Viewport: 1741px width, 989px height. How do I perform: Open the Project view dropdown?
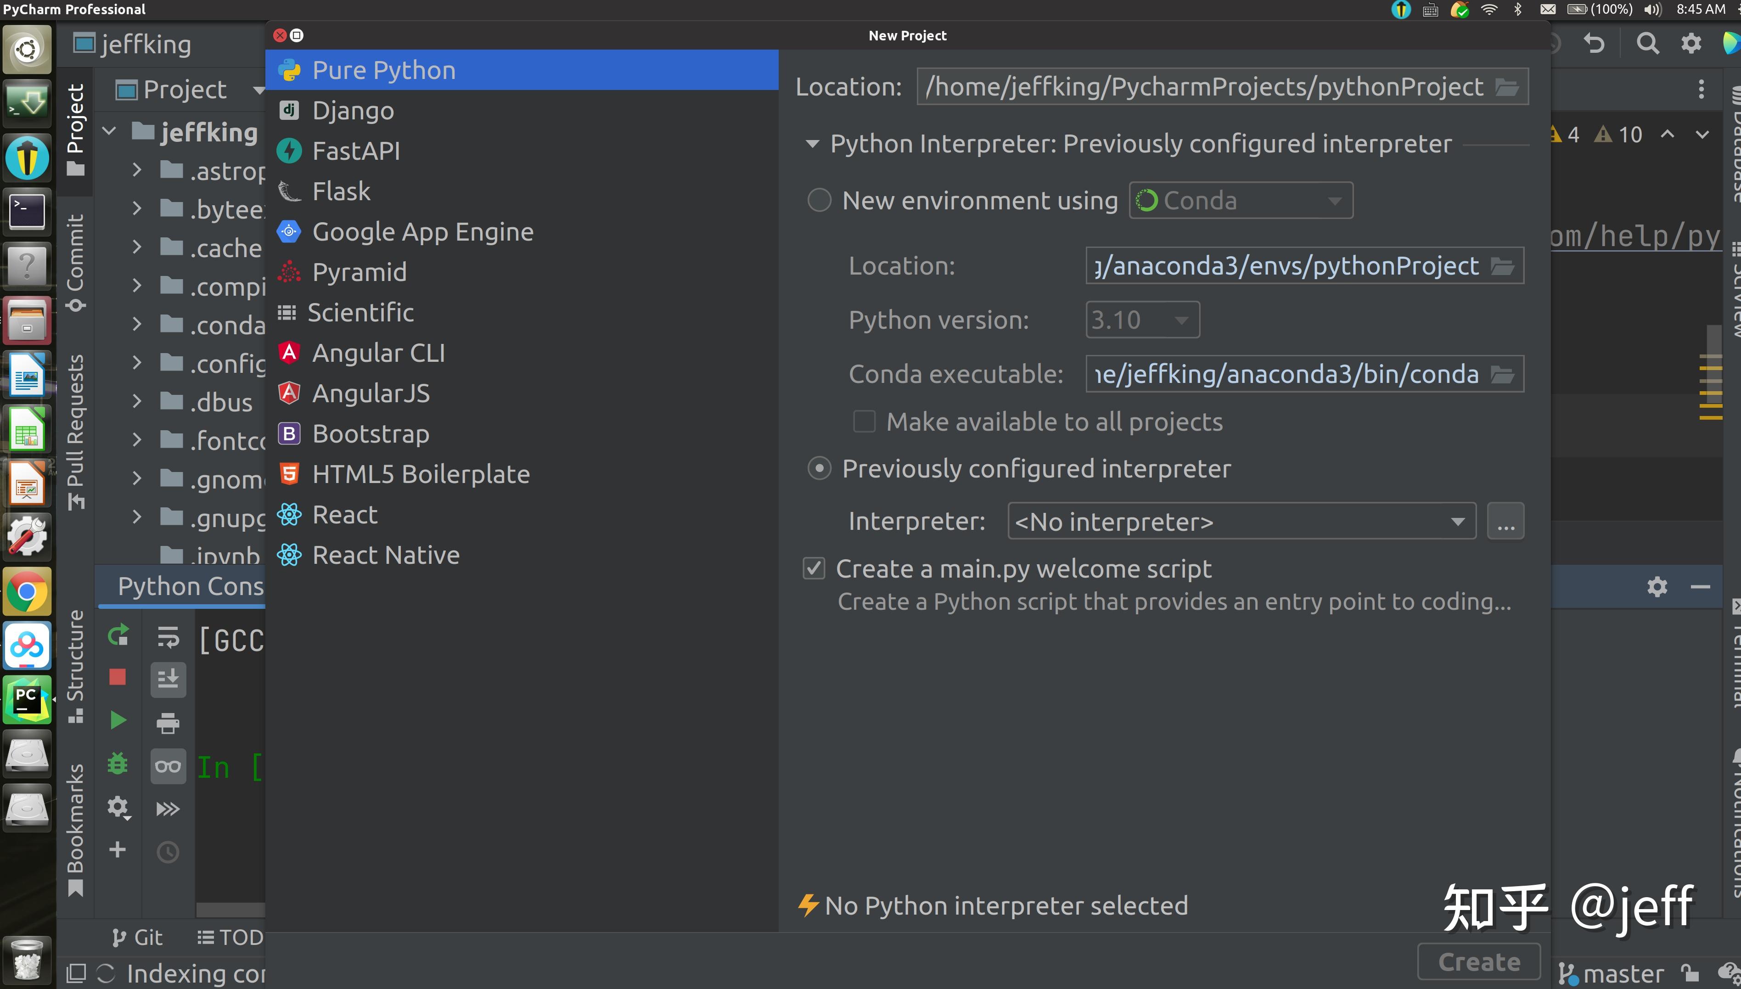(258, 90)
